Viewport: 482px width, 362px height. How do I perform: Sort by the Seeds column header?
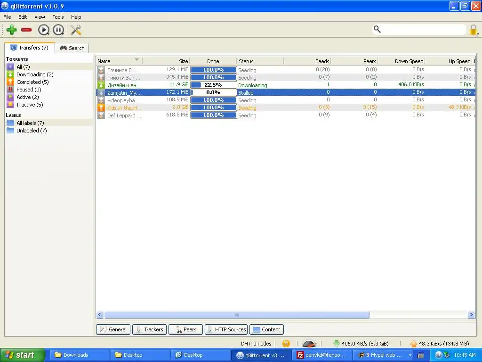coord(307,61)
